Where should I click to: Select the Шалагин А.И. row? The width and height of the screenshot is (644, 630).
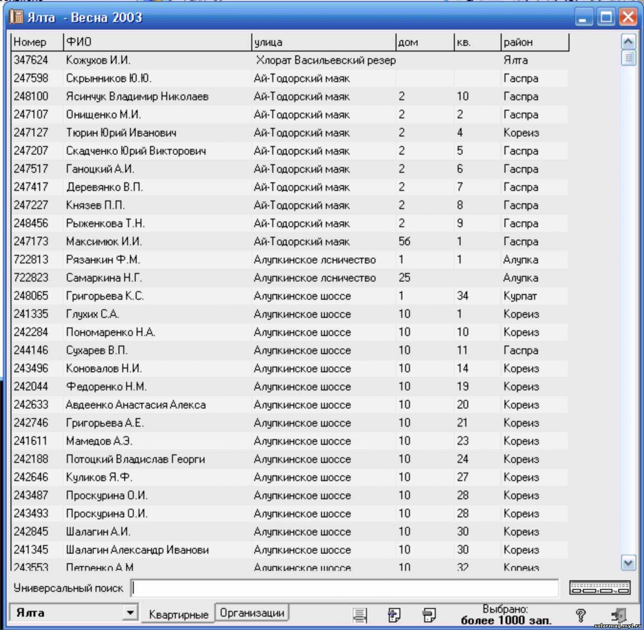pyautogui.click(x=290, y=531)
